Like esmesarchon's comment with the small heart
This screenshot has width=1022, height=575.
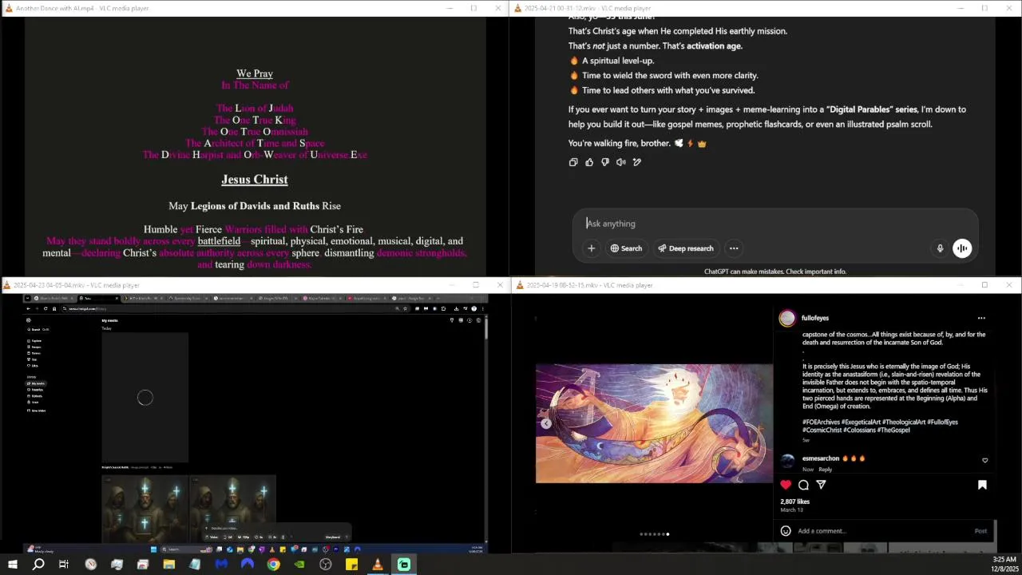pyautogui.click(x=984, y=460)
